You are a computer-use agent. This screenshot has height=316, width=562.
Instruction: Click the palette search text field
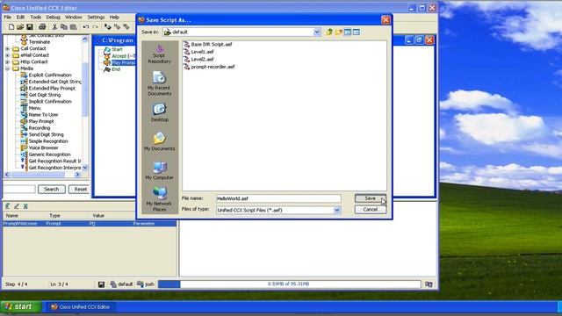[19, 190]
